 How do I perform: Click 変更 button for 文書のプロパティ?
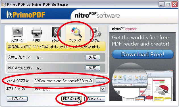click(x=93, y=57)
